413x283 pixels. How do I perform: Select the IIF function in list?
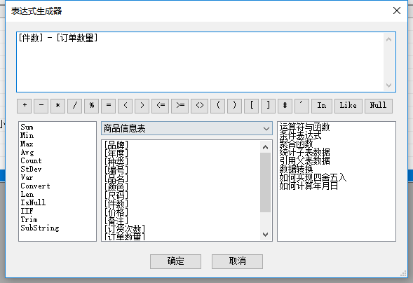(x=27, y=211)
